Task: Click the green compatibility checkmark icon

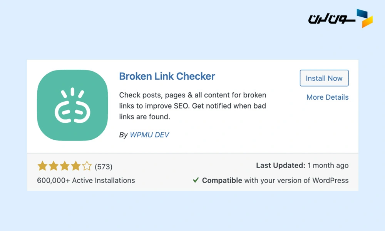Action: pos(196,180)
